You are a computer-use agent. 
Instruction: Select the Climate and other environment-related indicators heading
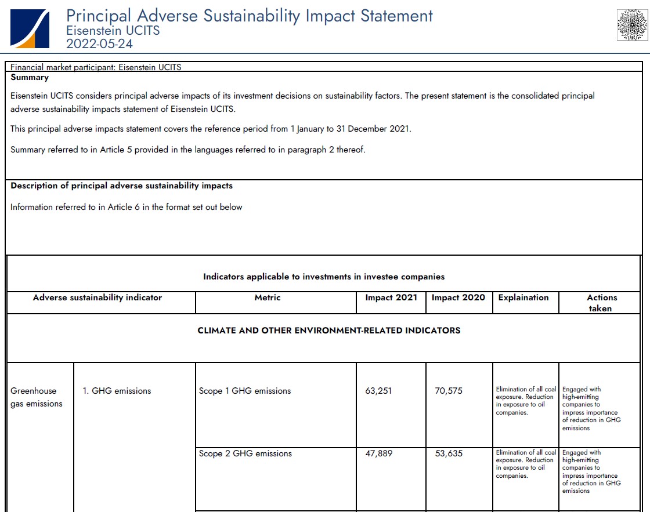click(328, 331)
